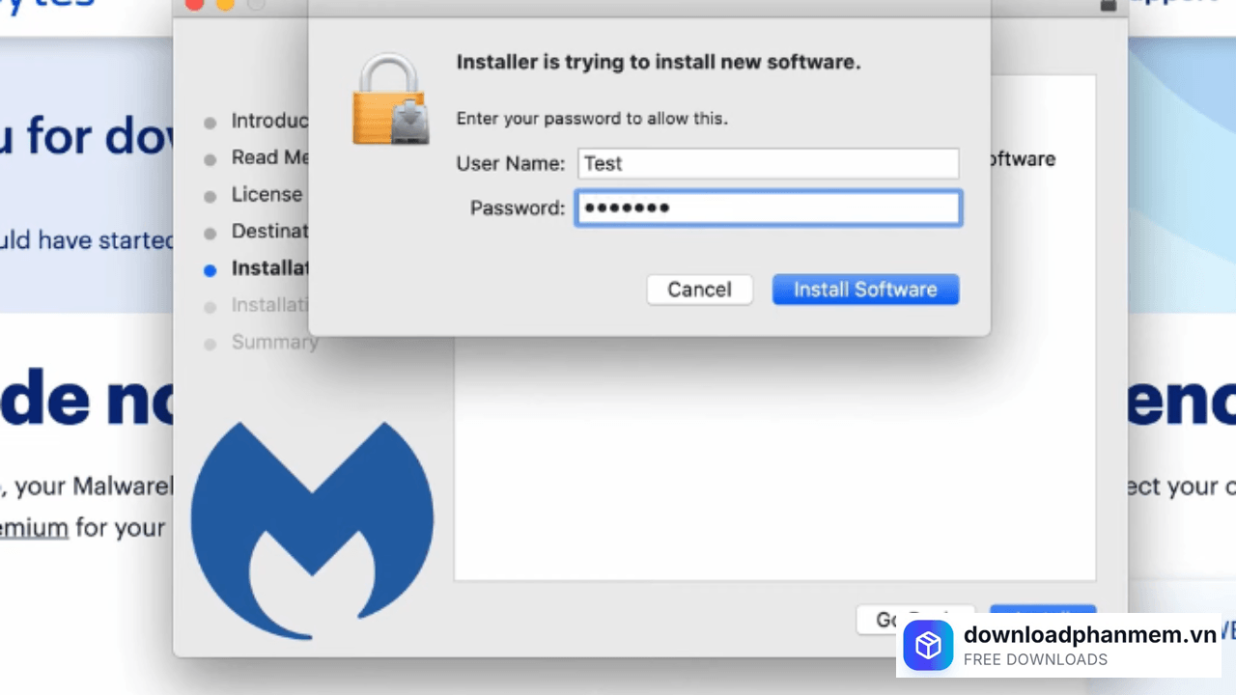Click the Introduction step bullet

[210, 123]
